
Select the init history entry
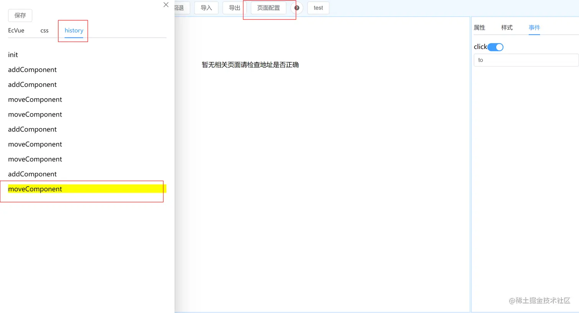[13, 55]
